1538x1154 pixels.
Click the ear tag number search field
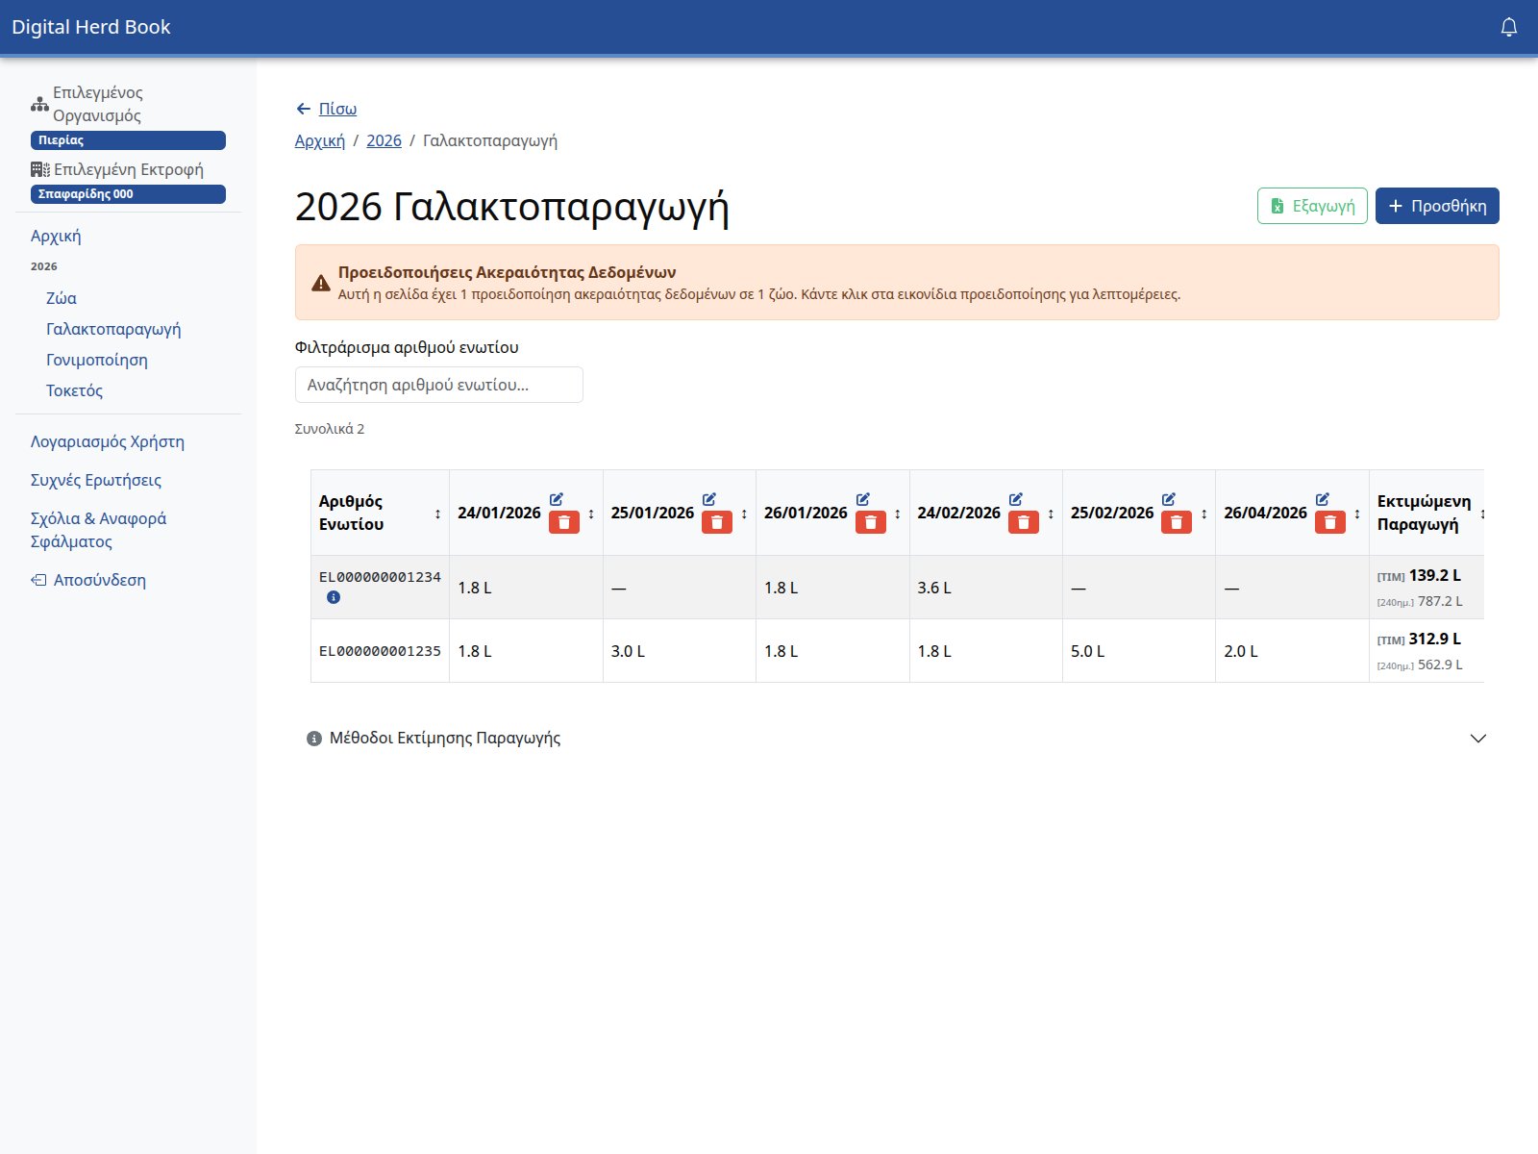point(438,385)
